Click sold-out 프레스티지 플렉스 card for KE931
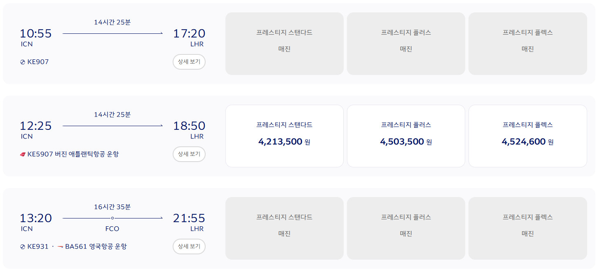The height and width of the screenshot is (270, 602). [528, 228]
